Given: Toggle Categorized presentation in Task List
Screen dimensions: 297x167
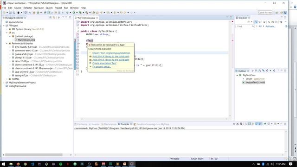Looking at the screenshot, I should coord(256,22).
